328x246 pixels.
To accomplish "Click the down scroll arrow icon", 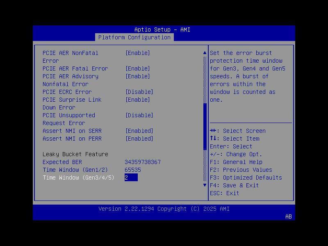I will pyautogui.click(x=205, y=185).
